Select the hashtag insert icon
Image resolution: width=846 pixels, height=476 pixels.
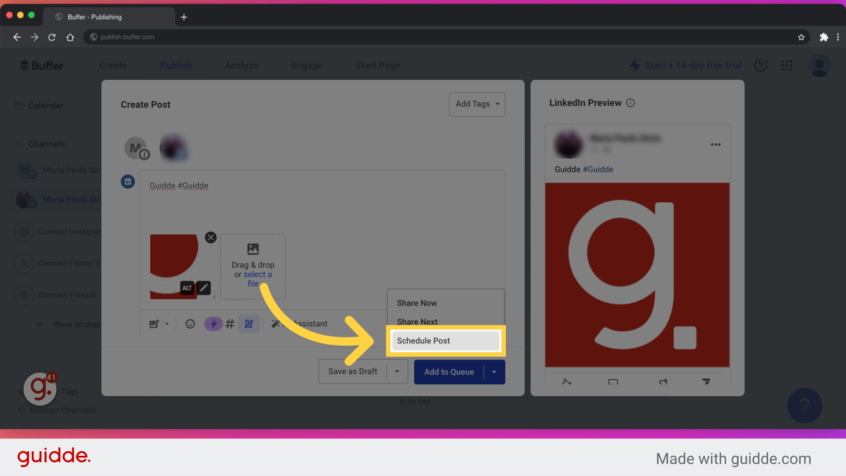pyautogui.click(x=230, y=324)
